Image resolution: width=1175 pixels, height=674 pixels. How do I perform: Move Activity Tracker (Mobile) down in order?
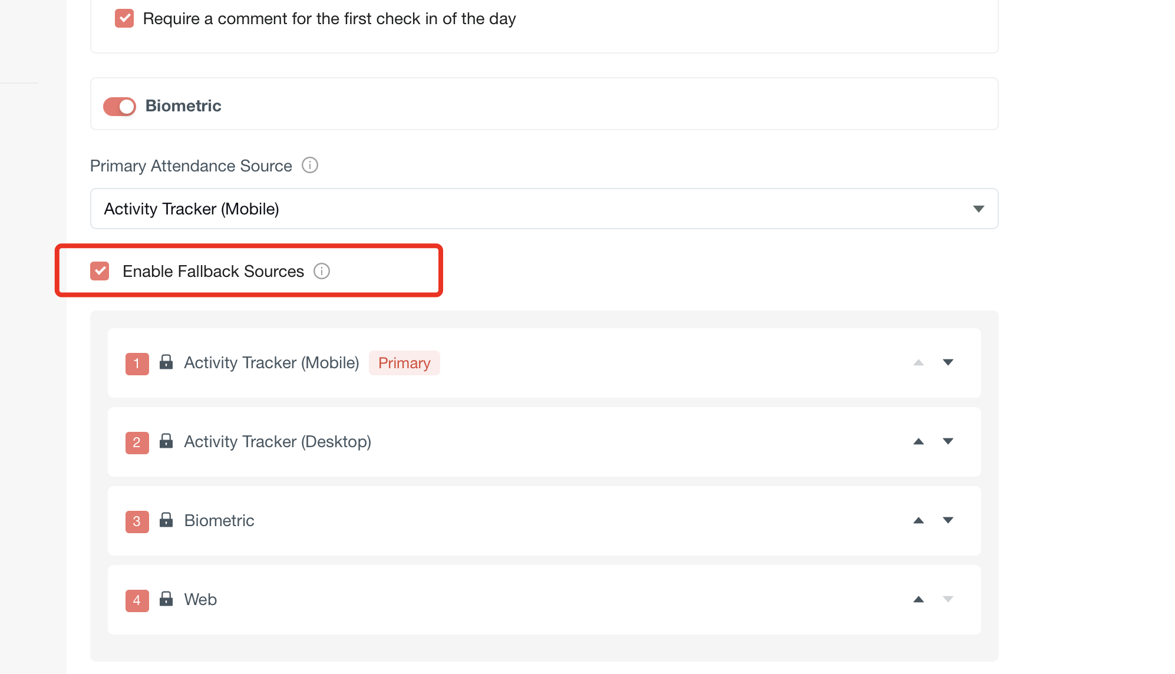tap(948, 362)
